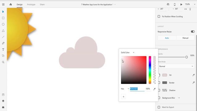Click the invite user profile icon
Viewport: 197px width, 111px height.
tap(168, 4)
